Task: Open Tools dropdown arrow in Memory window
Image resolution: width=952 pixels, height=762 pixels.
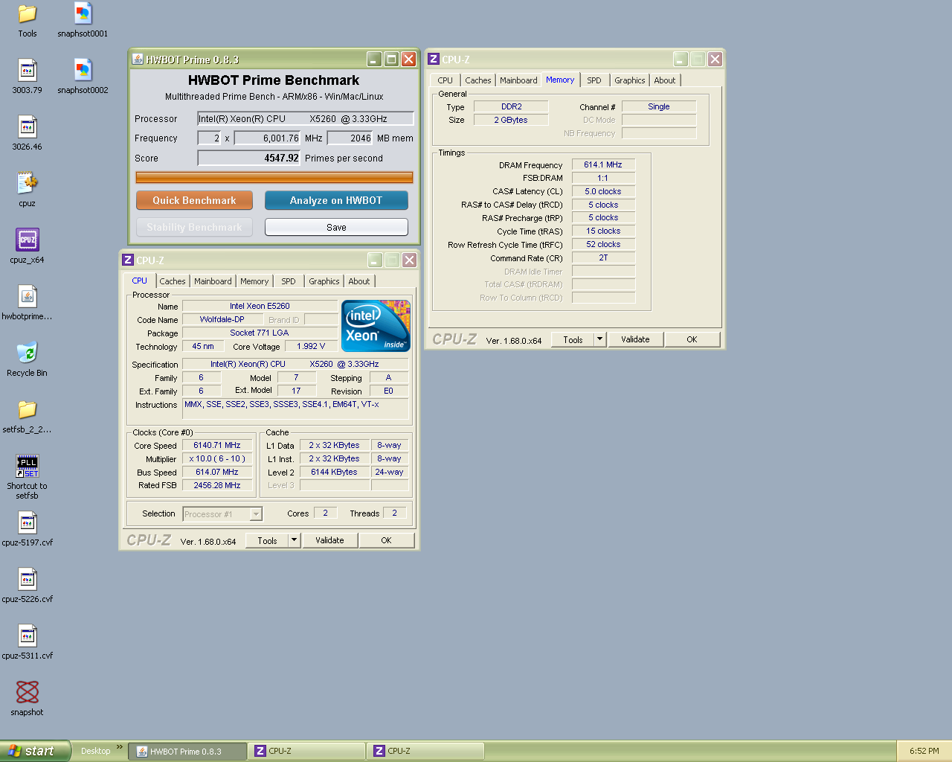Action: (x=600, y=339)
